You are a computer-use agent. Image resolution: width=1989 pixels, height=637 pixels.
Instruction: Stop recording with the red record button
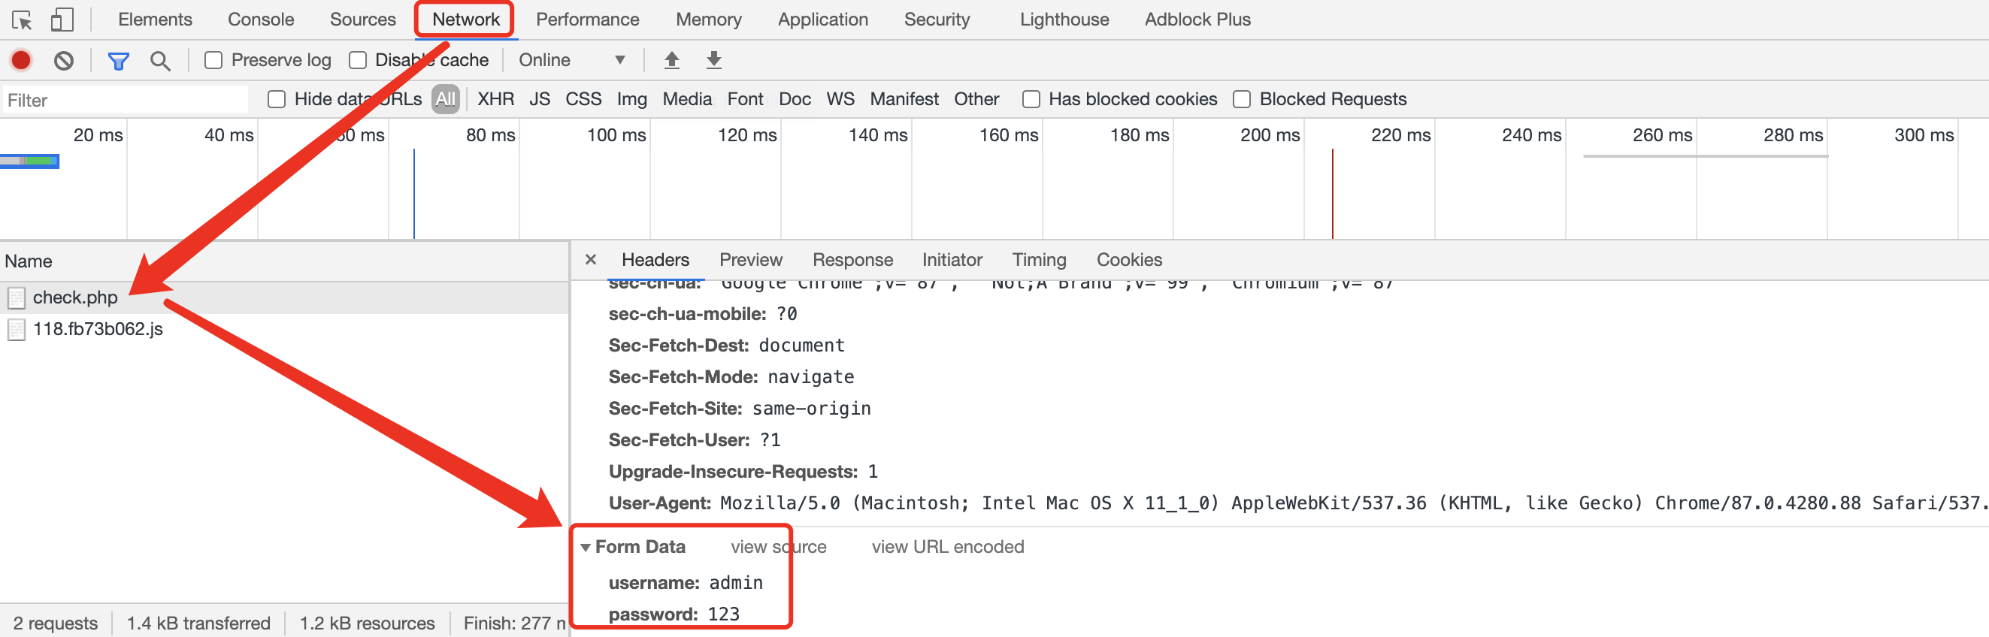[x=22, y=60]
